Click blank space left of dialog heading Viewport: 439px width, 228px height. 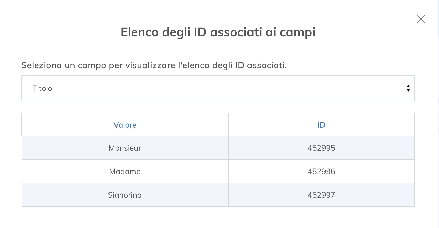point(64,32)
